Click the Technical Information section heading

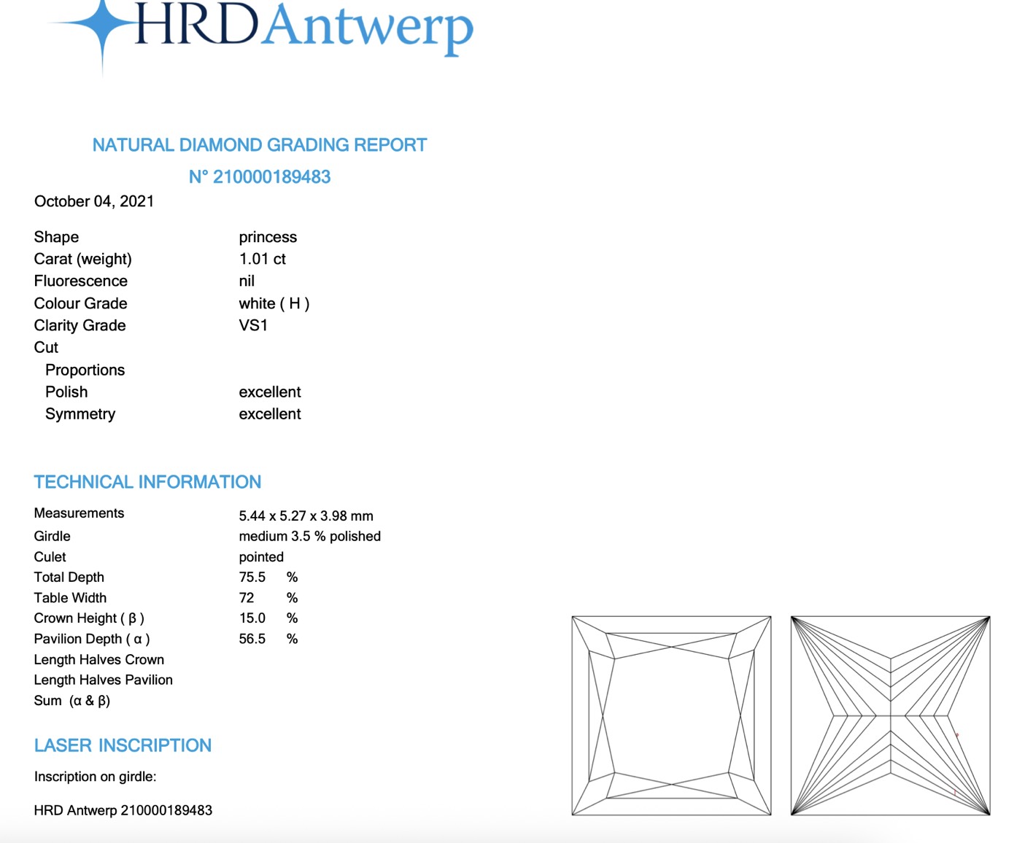(147, 482)
